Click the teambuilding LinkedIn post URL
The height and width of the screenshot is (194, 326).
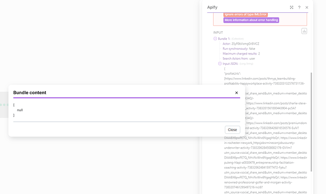[x=265, y=81]
